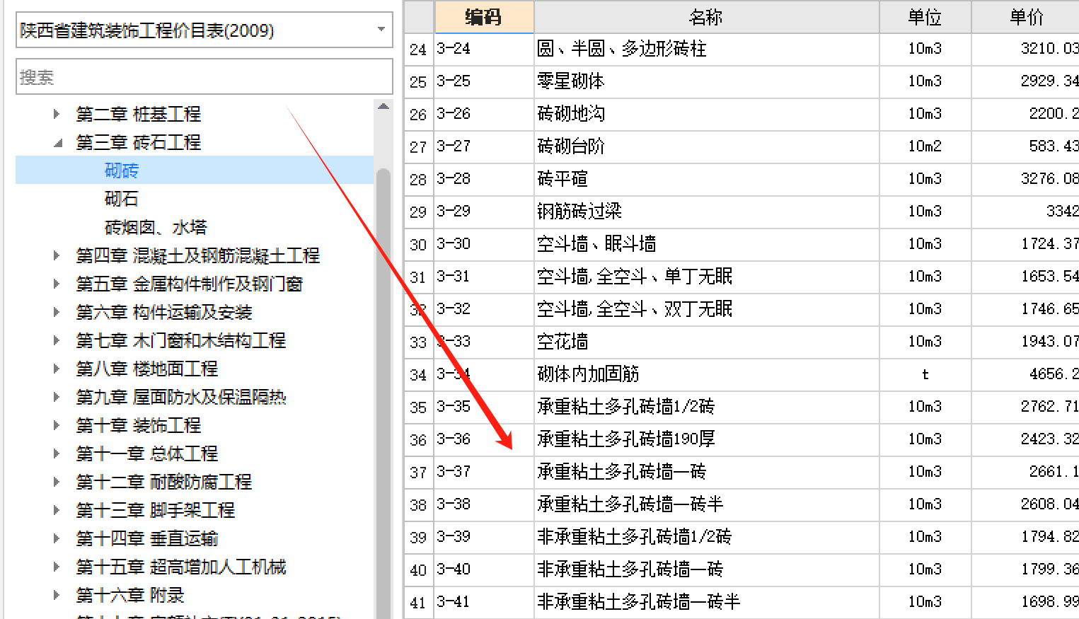This screenshot has height=619, width=1079.
Task: Expand 第十三章 脚手架工程 arrow
Action: tap(56, 510)
